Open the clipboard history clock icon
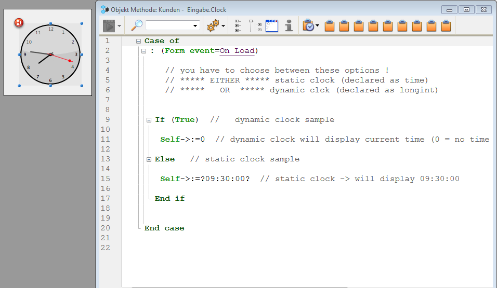 pos(308,25)
